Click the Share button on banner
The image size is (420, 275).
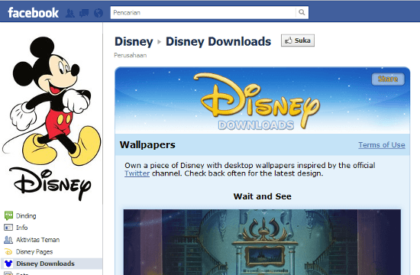click(388, 79)
